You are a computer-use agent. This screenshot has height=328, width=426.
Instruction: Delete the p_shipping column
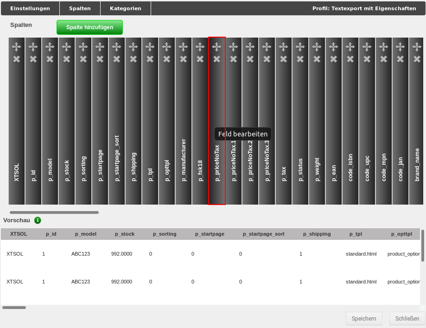coord(133,59)
